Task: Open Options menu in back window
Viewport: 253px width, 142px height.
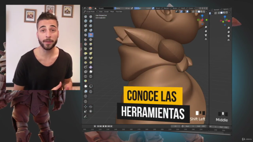Action: (227, 9)
